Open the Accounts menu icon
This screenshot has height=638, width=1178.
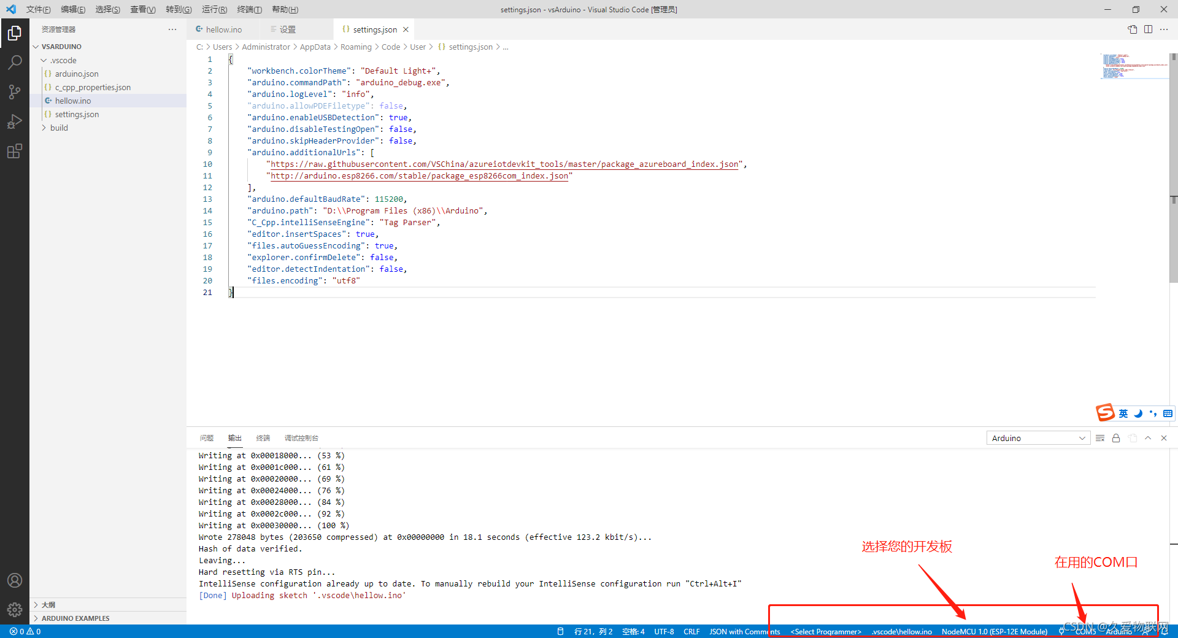pos(15,580)
